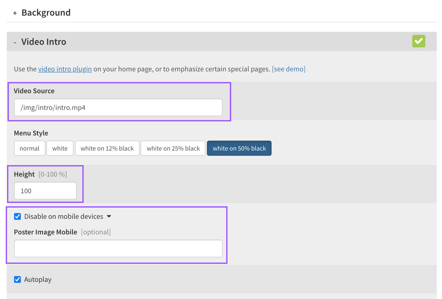Select the white menu style
This screenshot has width=442, height=299.
click(x=60, y=148)
